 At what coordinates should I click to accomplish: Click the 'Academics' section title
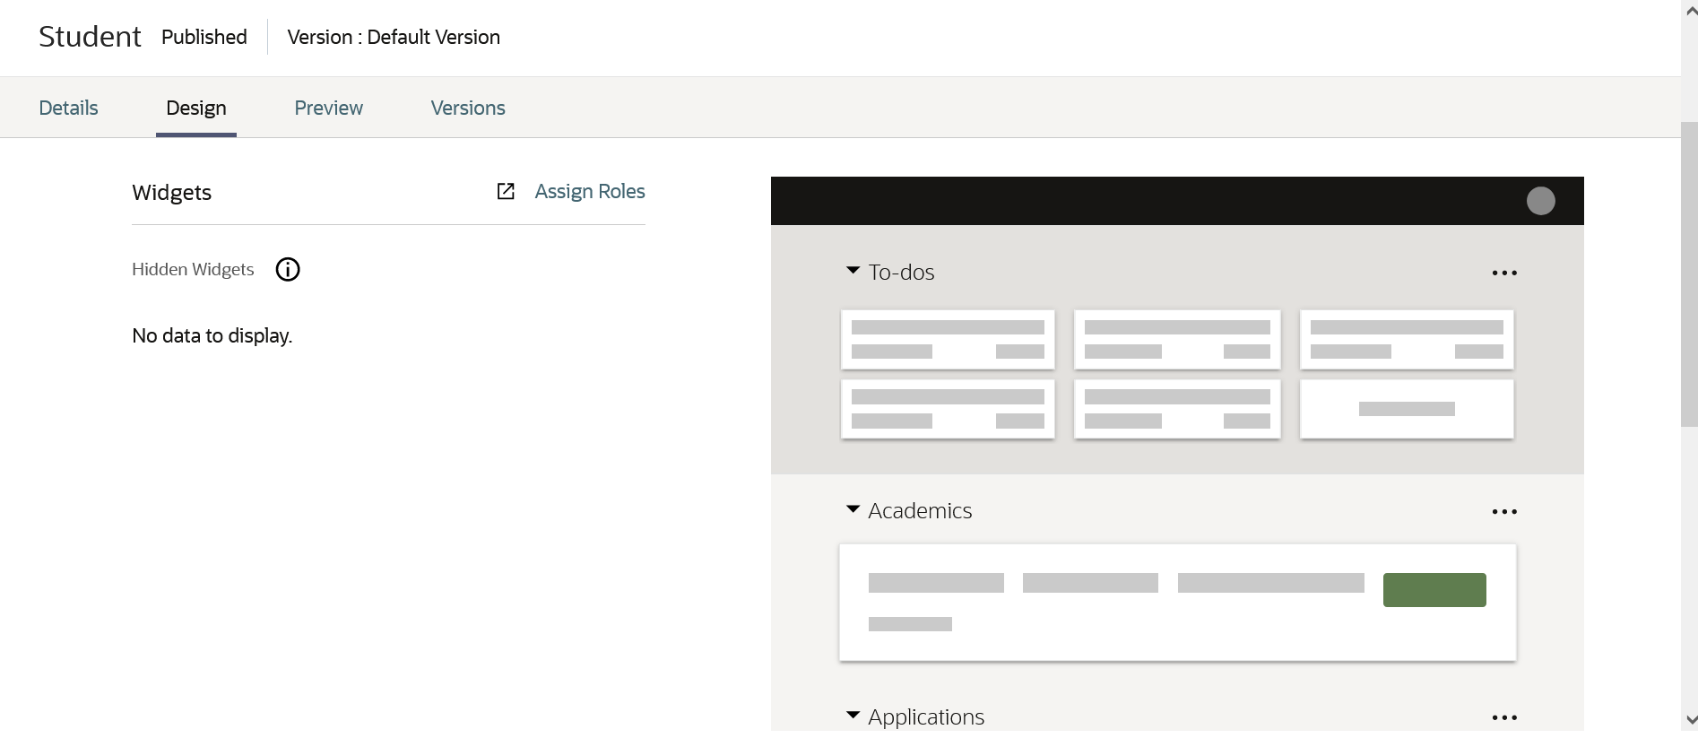[920, 510]
